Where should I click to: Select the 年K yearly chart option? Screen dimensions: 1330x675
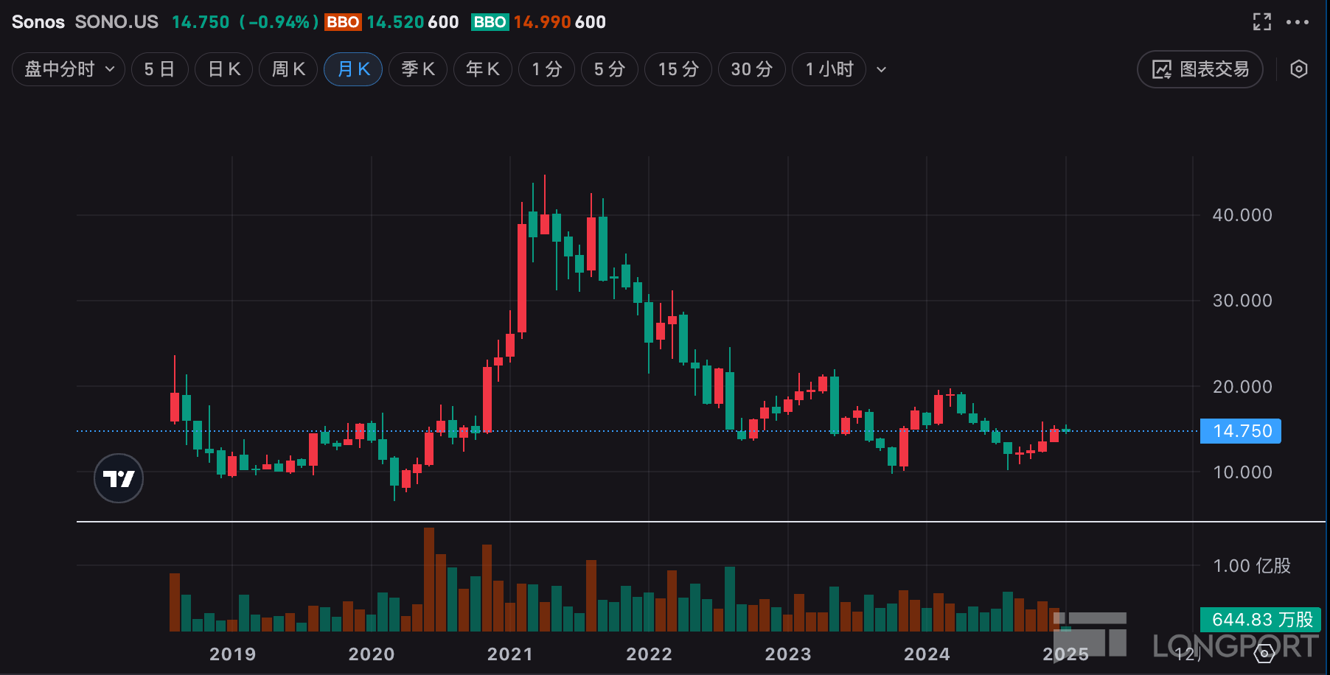(483, 69)
